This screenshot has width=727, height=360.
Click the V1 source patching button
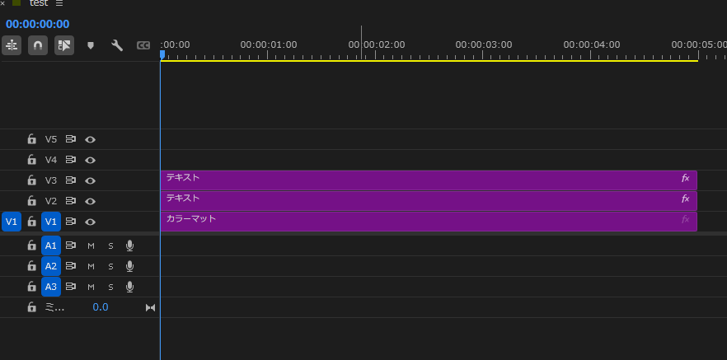[12, 222]
